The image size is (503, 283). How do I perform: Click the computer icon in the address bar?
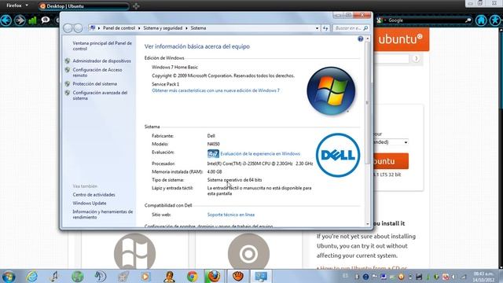coord(93,28)
